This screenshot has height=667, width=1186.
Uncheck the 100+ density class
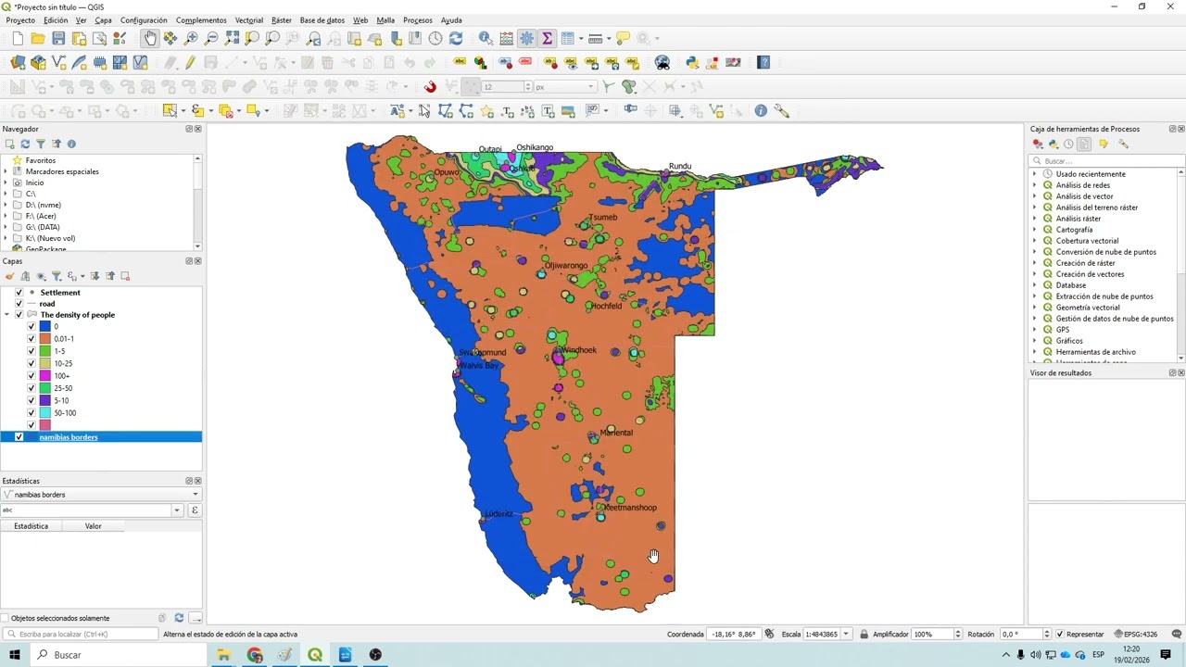point(32,376)
